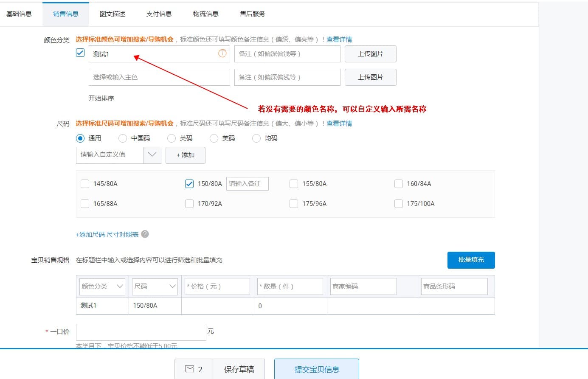Switch to the 图文描述 tab
The width and height of the screenshot is (588, 379).
click(x=112, y=14)
